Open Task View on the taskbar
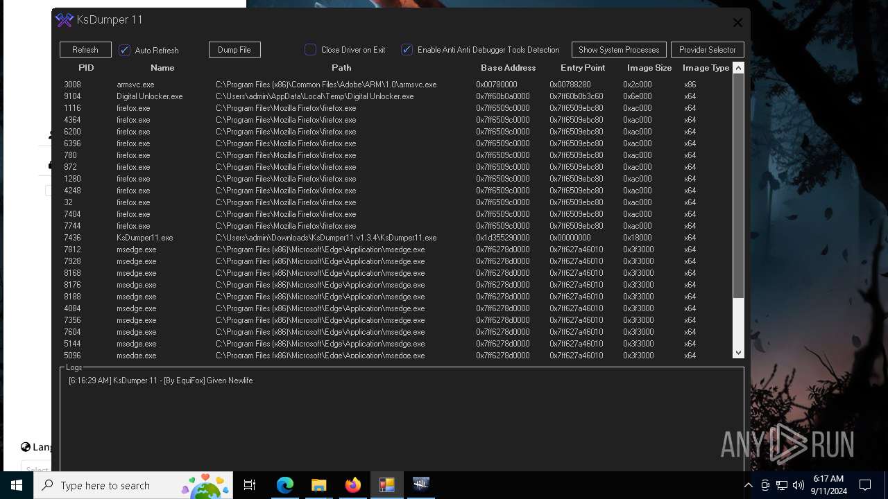This screenshot has width=888, height=499. coord(250,485)
